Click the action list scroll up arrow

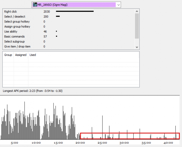pos(137,11)
